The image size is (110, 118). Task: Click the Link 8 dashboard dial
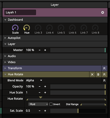click(95, 28)
